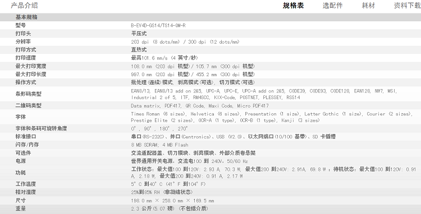The width and height of the screenshot is (421, 214).
Task: Click the 平压式 value
Action: [139, 34]
